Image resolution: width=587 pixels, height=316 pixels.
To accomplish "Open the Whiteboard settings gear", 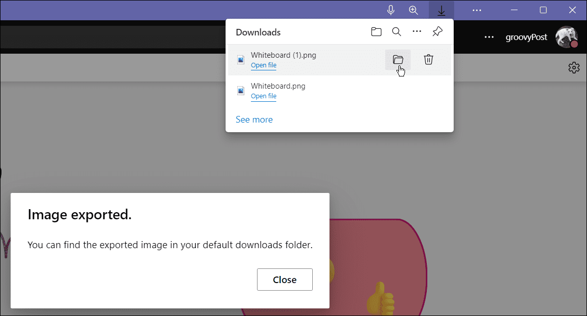I will (x=573, y=67).
